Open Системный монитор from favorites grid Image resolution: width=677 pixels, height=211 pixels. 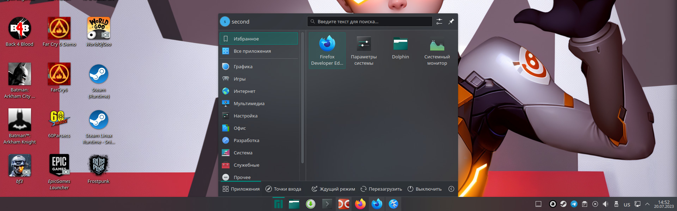[x=437, y=50]
